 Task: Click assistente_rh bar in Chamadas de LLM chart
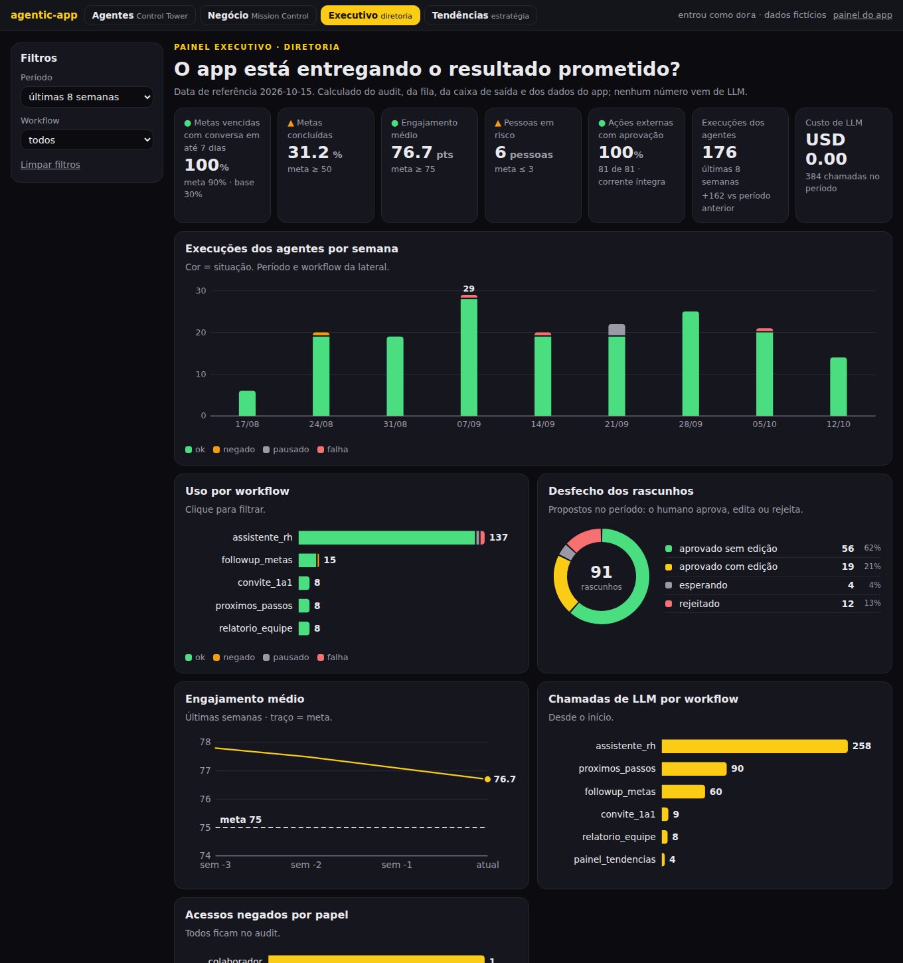pyautogui.click(x=755, y=746)
